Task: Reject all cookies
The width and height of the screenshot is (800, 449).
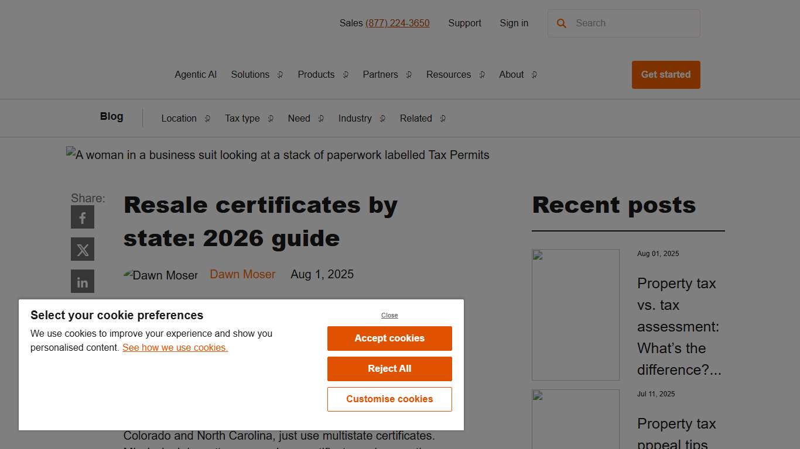Action: point(389,368)
